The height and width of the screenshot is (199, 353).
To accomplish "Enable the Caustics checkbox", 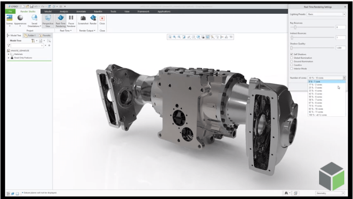I will point(292,65).
